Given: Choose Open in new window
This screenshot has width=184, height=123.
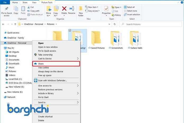Looking at the screenshot, I should (x=57, y=47).
